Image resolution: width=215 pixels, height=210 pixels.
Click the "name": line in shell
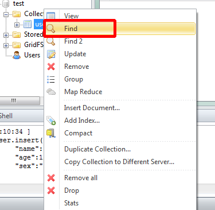click(x=29, y=149)
